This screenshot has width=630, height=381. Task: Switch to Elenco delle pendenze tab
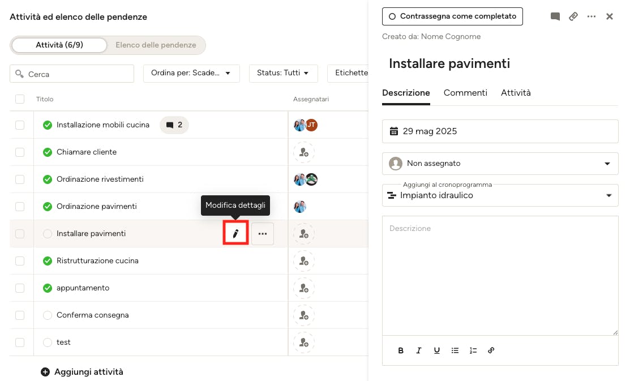point(156,45)
